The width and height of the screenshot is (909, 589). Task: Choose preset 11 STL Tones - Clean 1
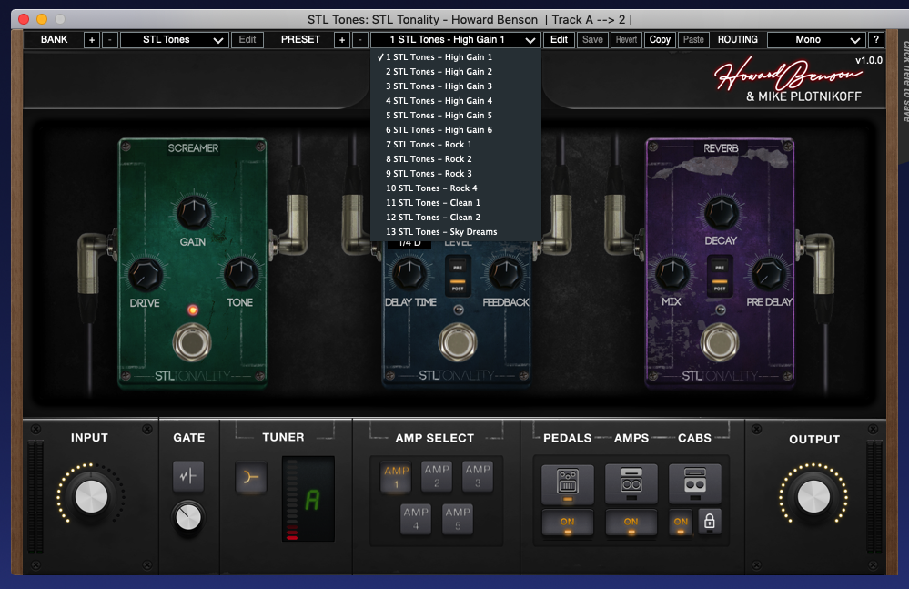(456, 202)
